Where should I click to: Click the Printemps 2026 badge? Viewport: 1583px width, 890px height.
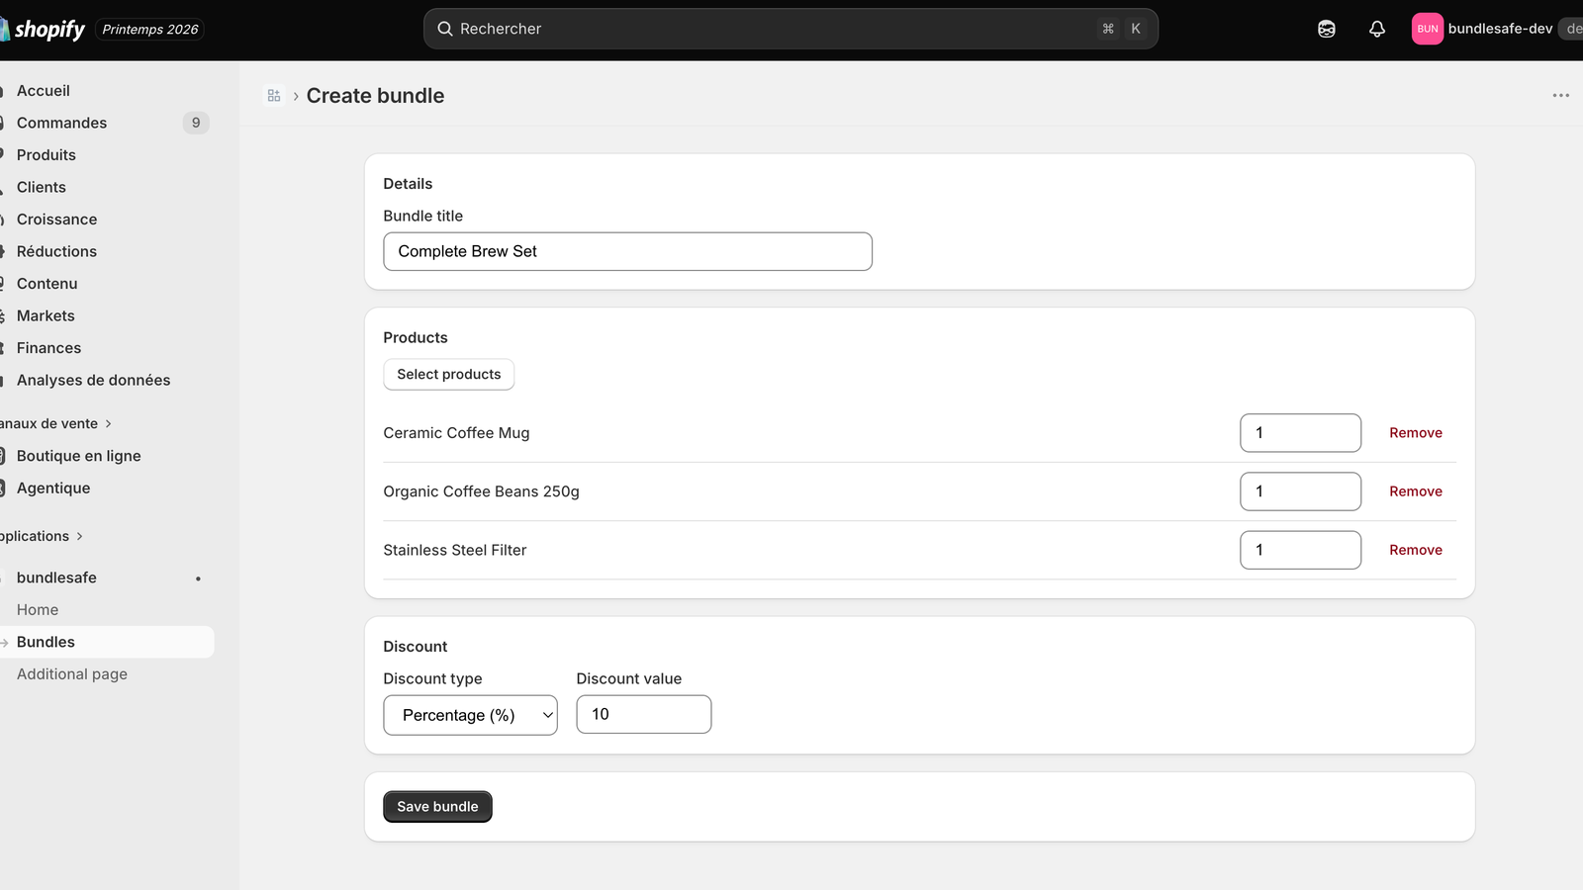tap(150, 30)
